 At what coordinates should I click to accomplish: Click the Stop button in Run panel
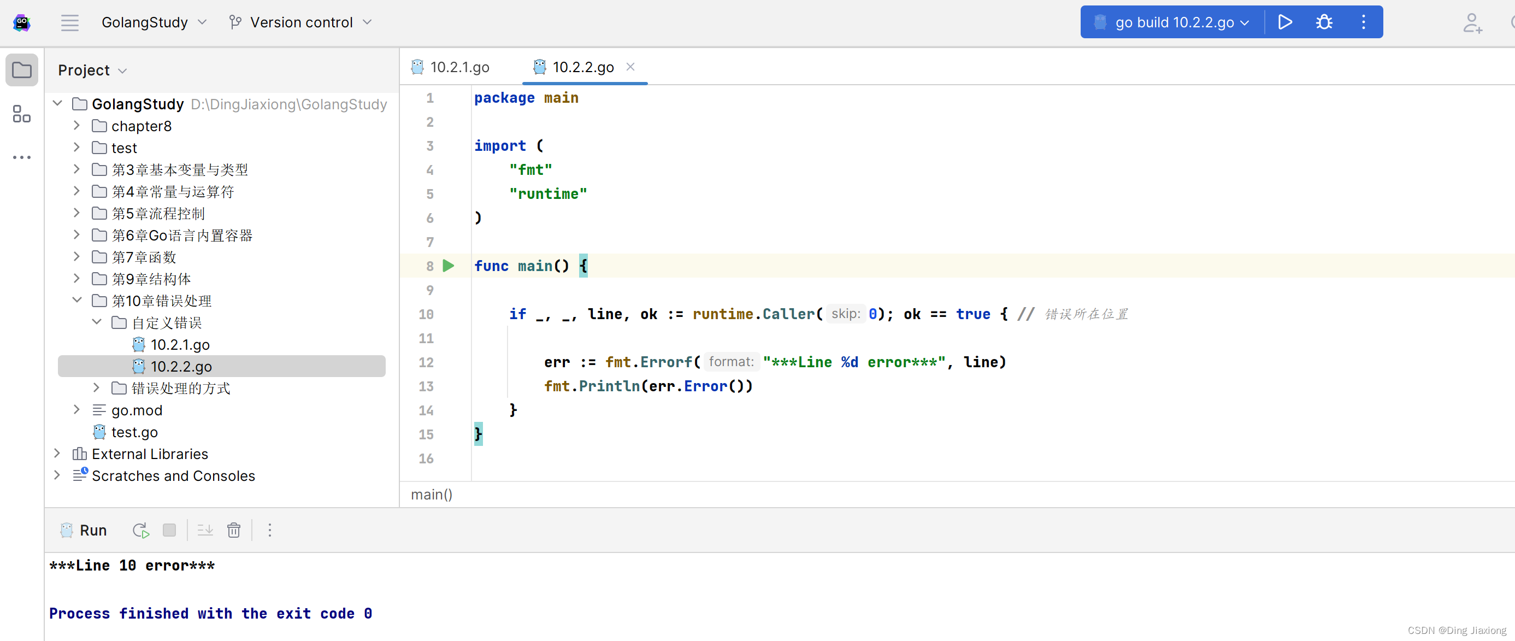click(169, 531)
